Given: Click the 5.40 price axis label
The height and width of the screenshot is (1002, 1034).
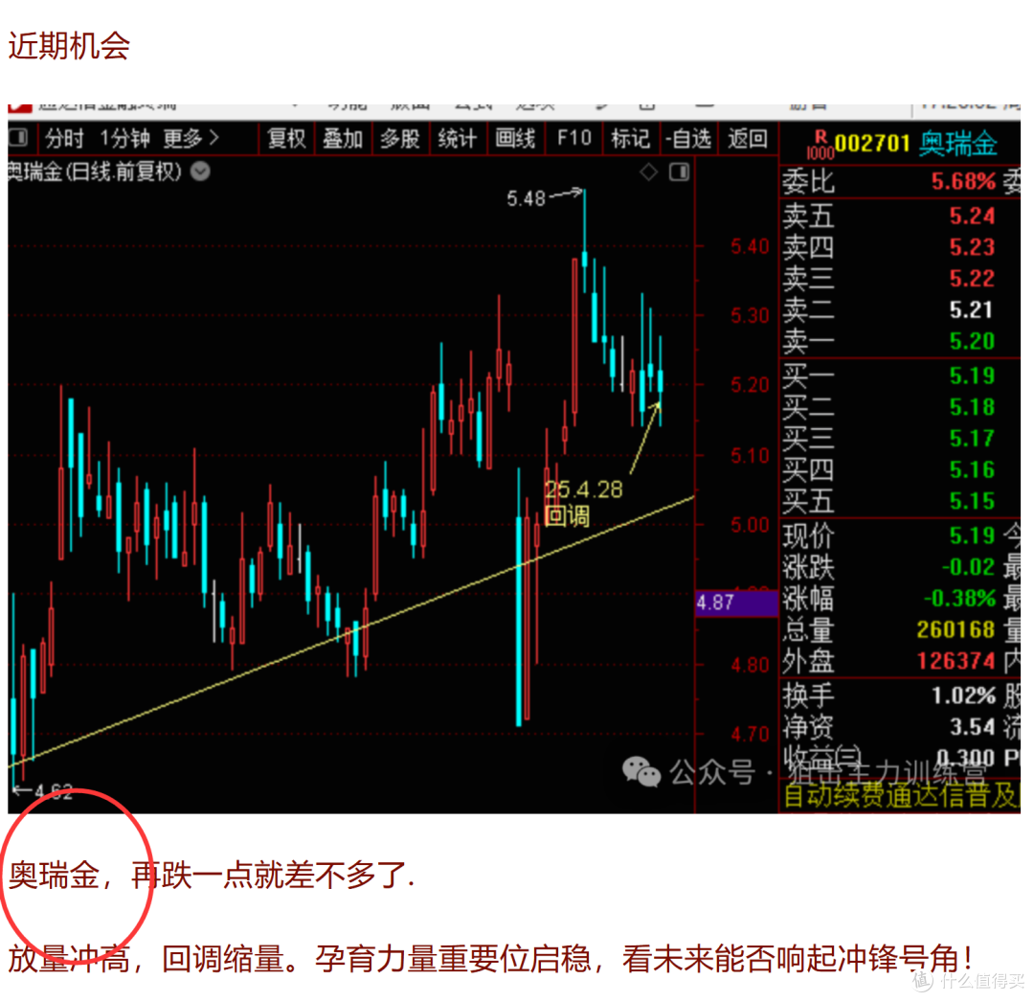Looking at the screenshot, I should point(750,247).
